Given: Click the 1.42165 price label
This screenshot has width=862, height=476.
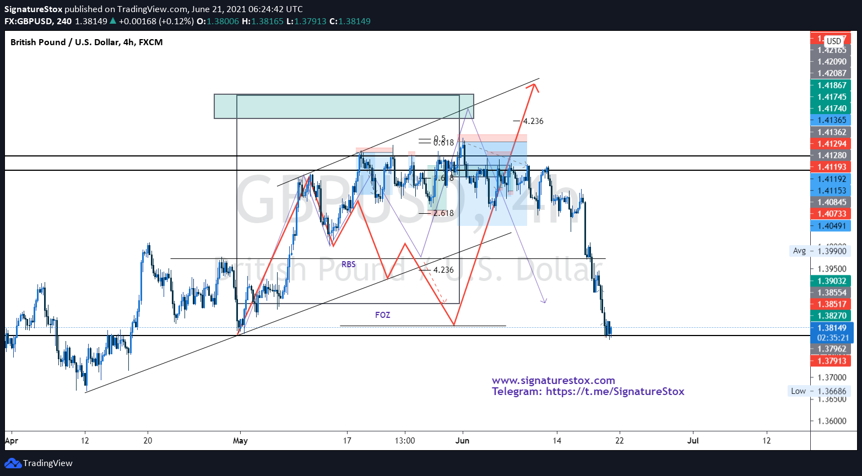Looking at the screenshot, I should click(832, 50).
